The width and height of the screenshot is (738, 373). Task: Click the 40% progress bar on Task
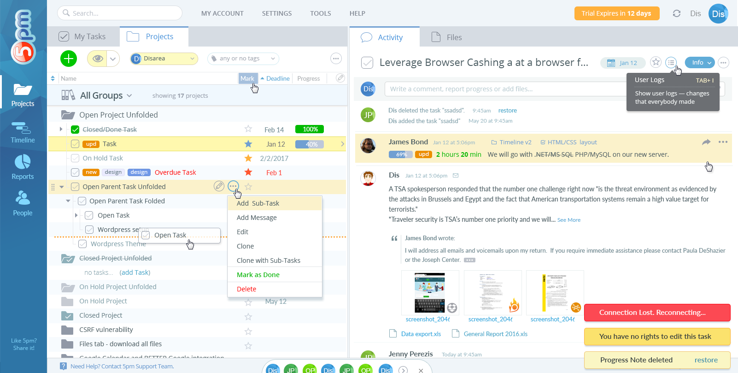click(x=310, y=144)
